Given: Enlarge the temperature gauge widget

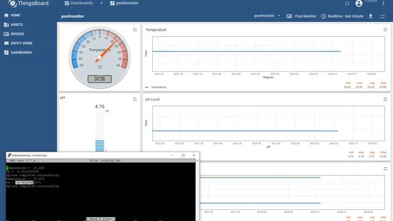Looking at the screenshot, I should 135,30.
